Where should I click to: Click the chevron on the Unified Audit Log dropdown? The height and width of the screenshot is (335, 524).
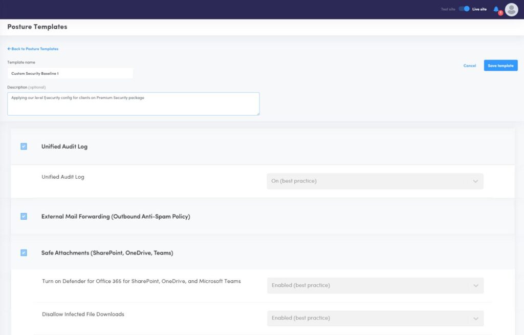point(474,181)
